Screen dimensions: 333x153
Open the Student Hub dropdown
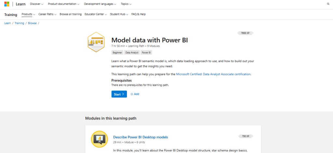pos(119,14)
